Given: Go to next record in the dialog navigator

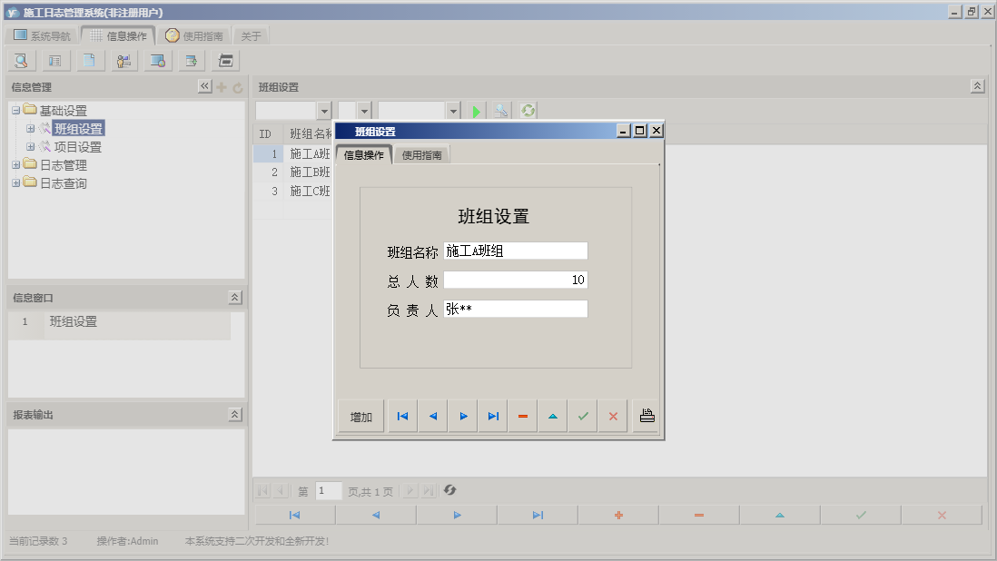Looking at the screenshot, I should coord(463,416).
